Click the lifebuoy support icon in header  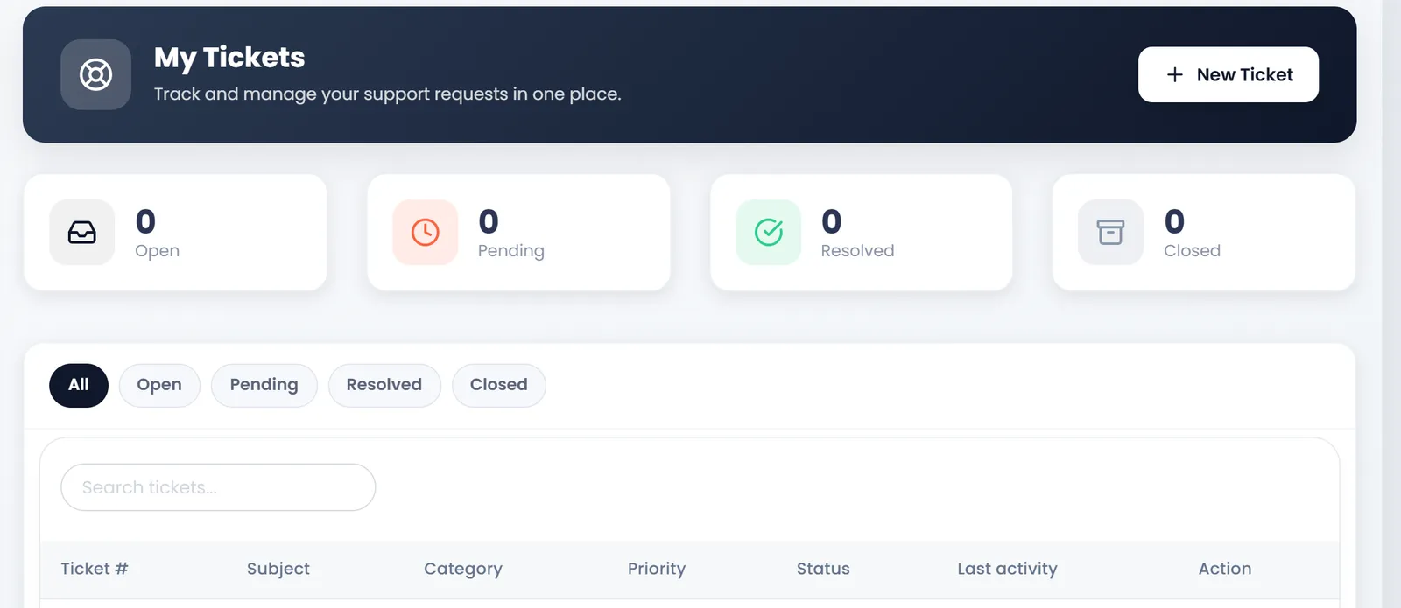tap(95, 74)
